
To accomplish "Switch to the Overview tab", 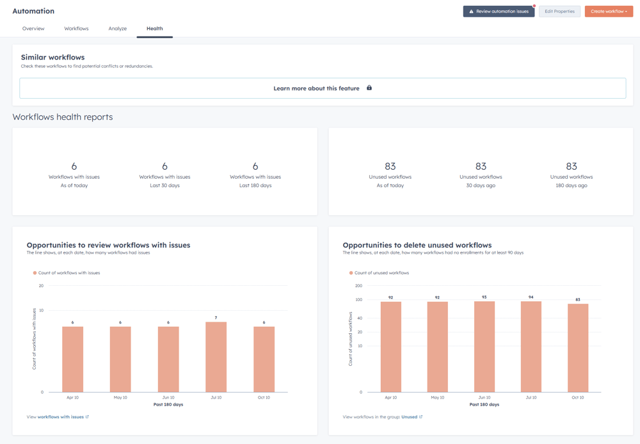I will pyautogui.click(x=33, y=29).
